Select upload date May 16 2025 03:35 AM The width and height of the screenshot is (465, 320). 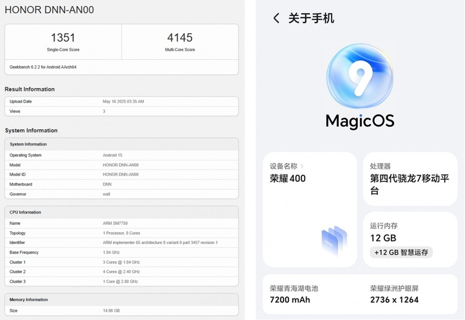tap(124, 101)
